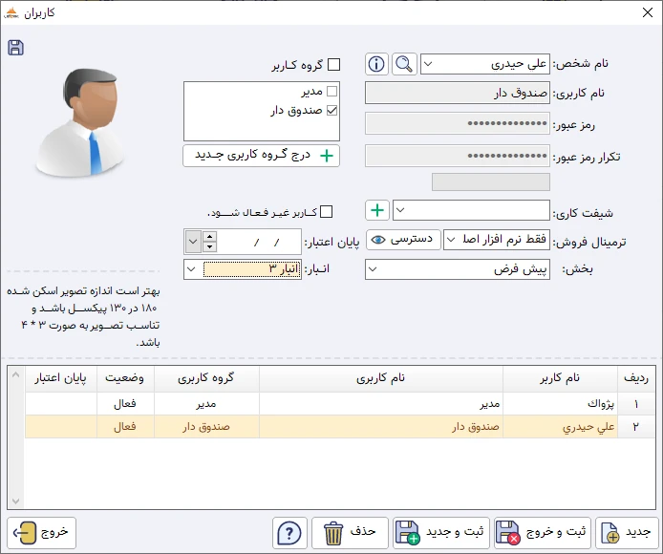Open the نام شخص dropdown
The width and height of the screenshot is (663, 554).
coord(428,64)
